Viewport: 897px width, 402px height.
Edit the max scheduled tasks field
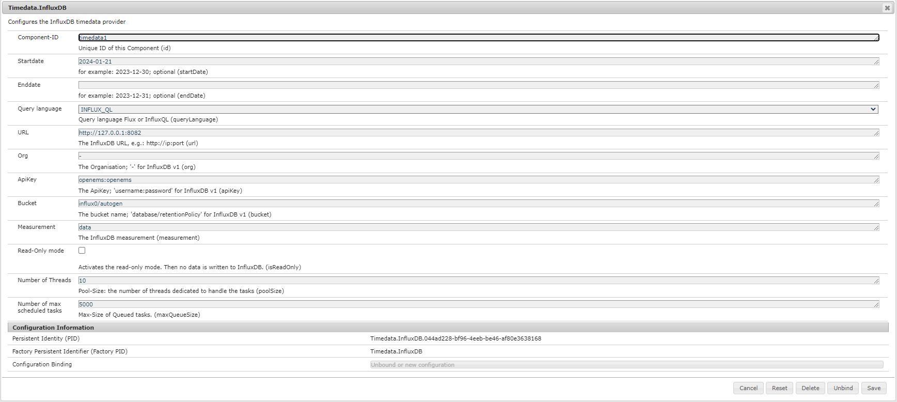[479, 304]
